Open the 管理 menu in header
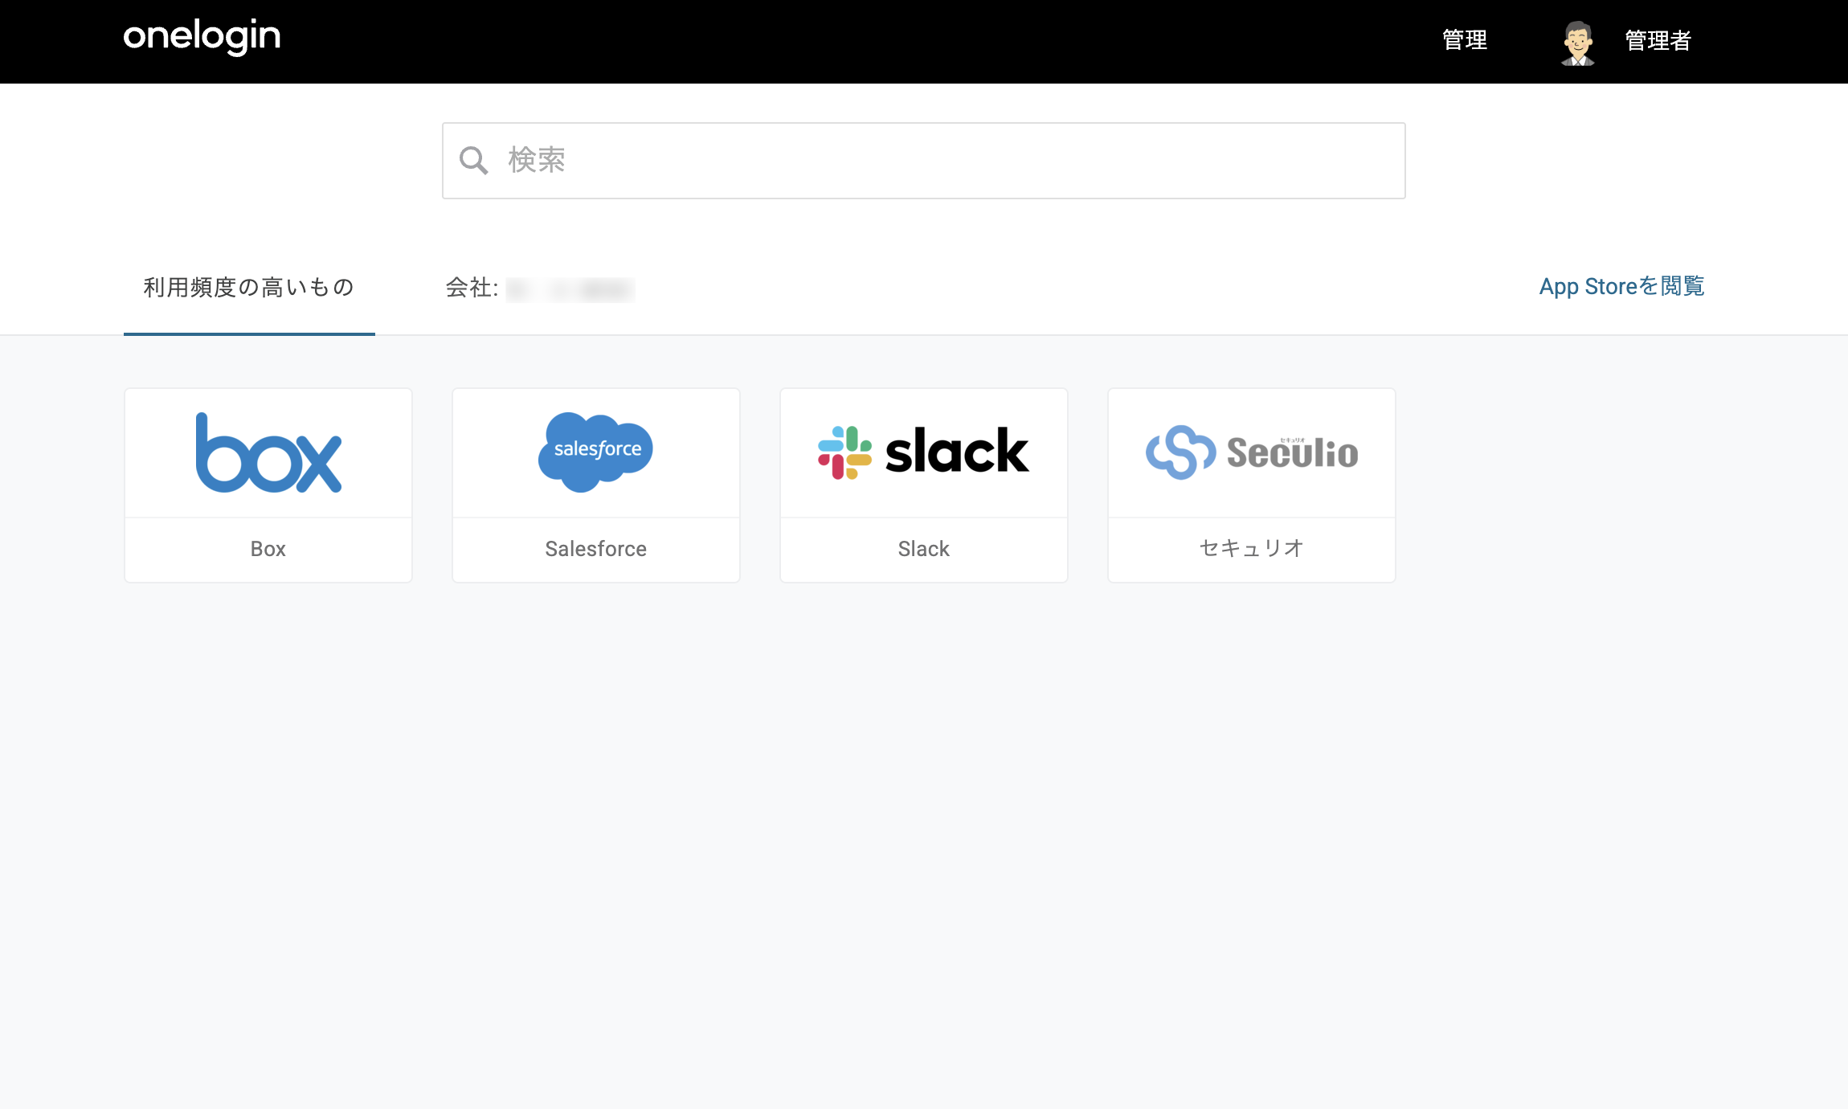Screen dimensions: 1848x1109 click(x=1464, y=40)
